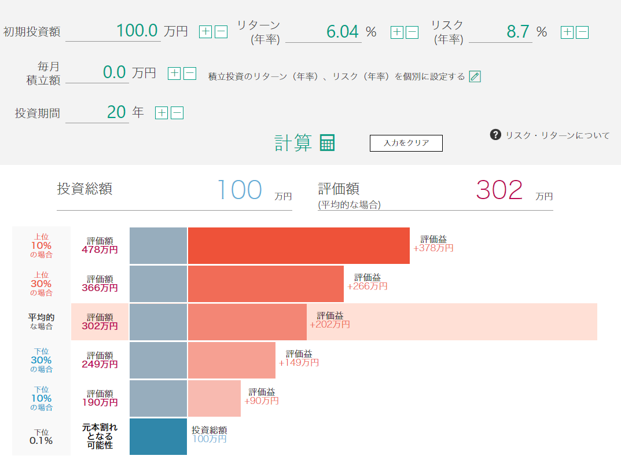Click the salmon bar for average case
621x463 pixels.
[247, 322]
